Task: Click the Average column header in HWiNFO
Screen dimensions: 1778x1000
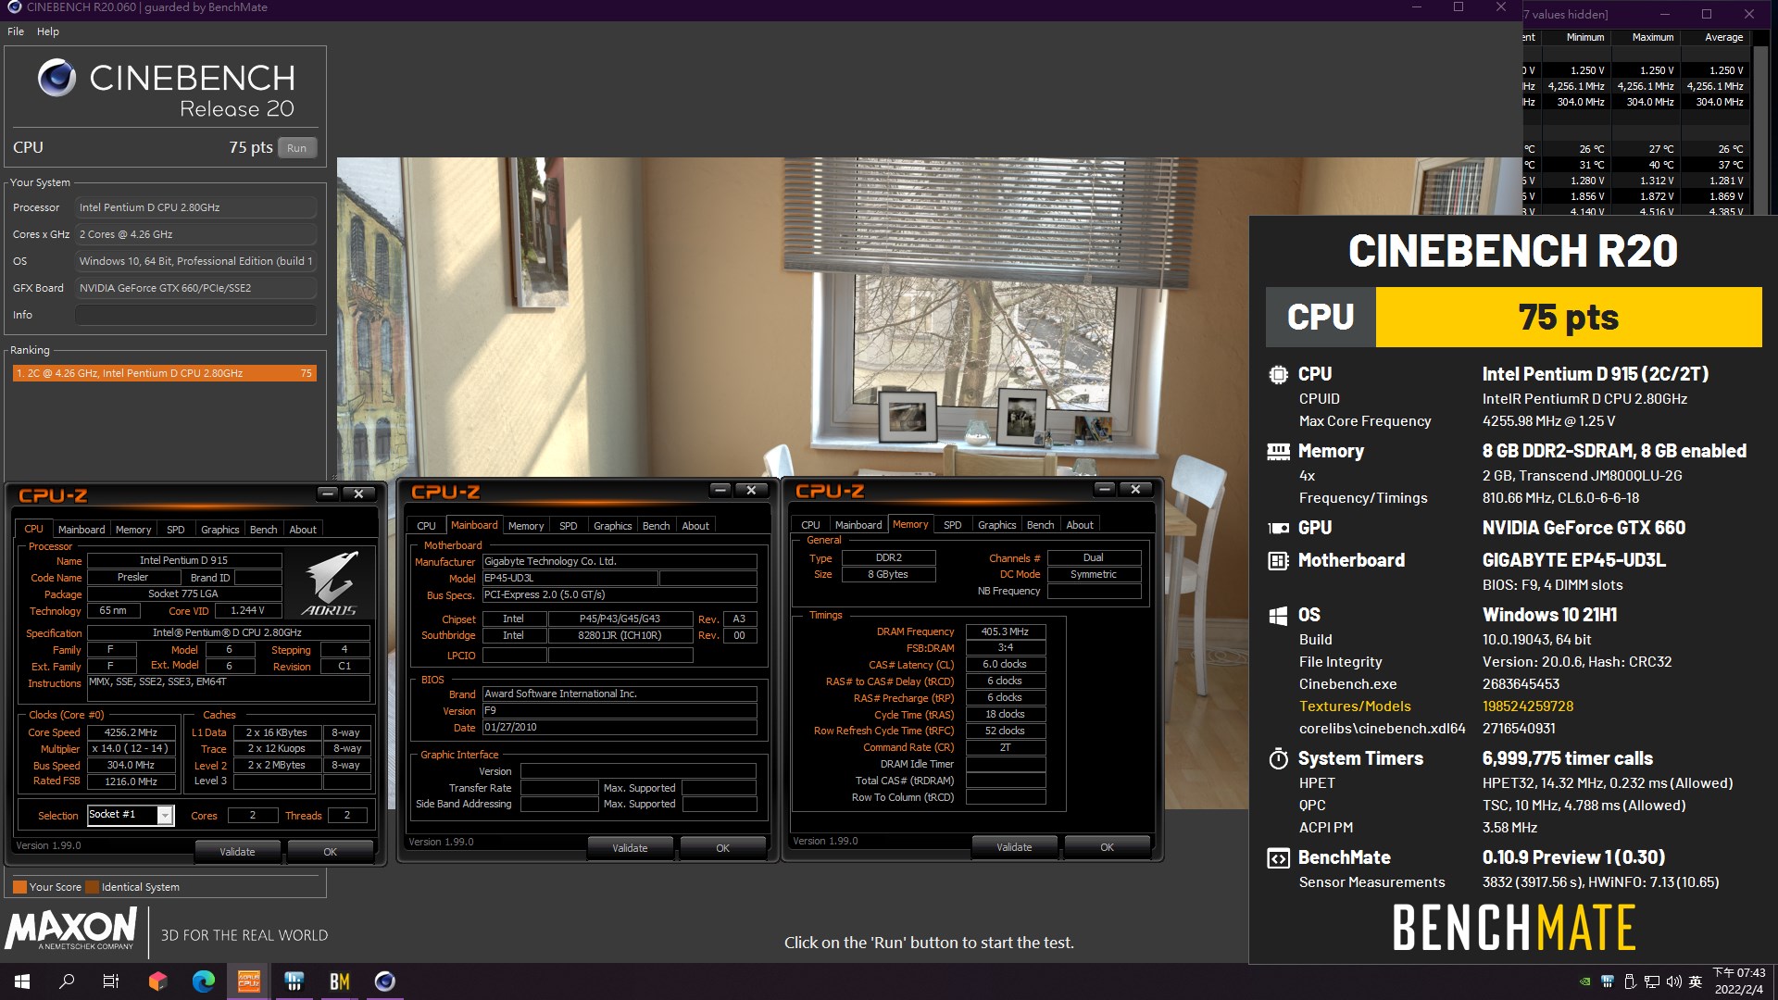Action: point(1723,37)
